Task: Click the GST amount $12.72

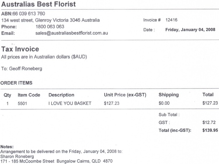Action: click(x=209, y=122)
